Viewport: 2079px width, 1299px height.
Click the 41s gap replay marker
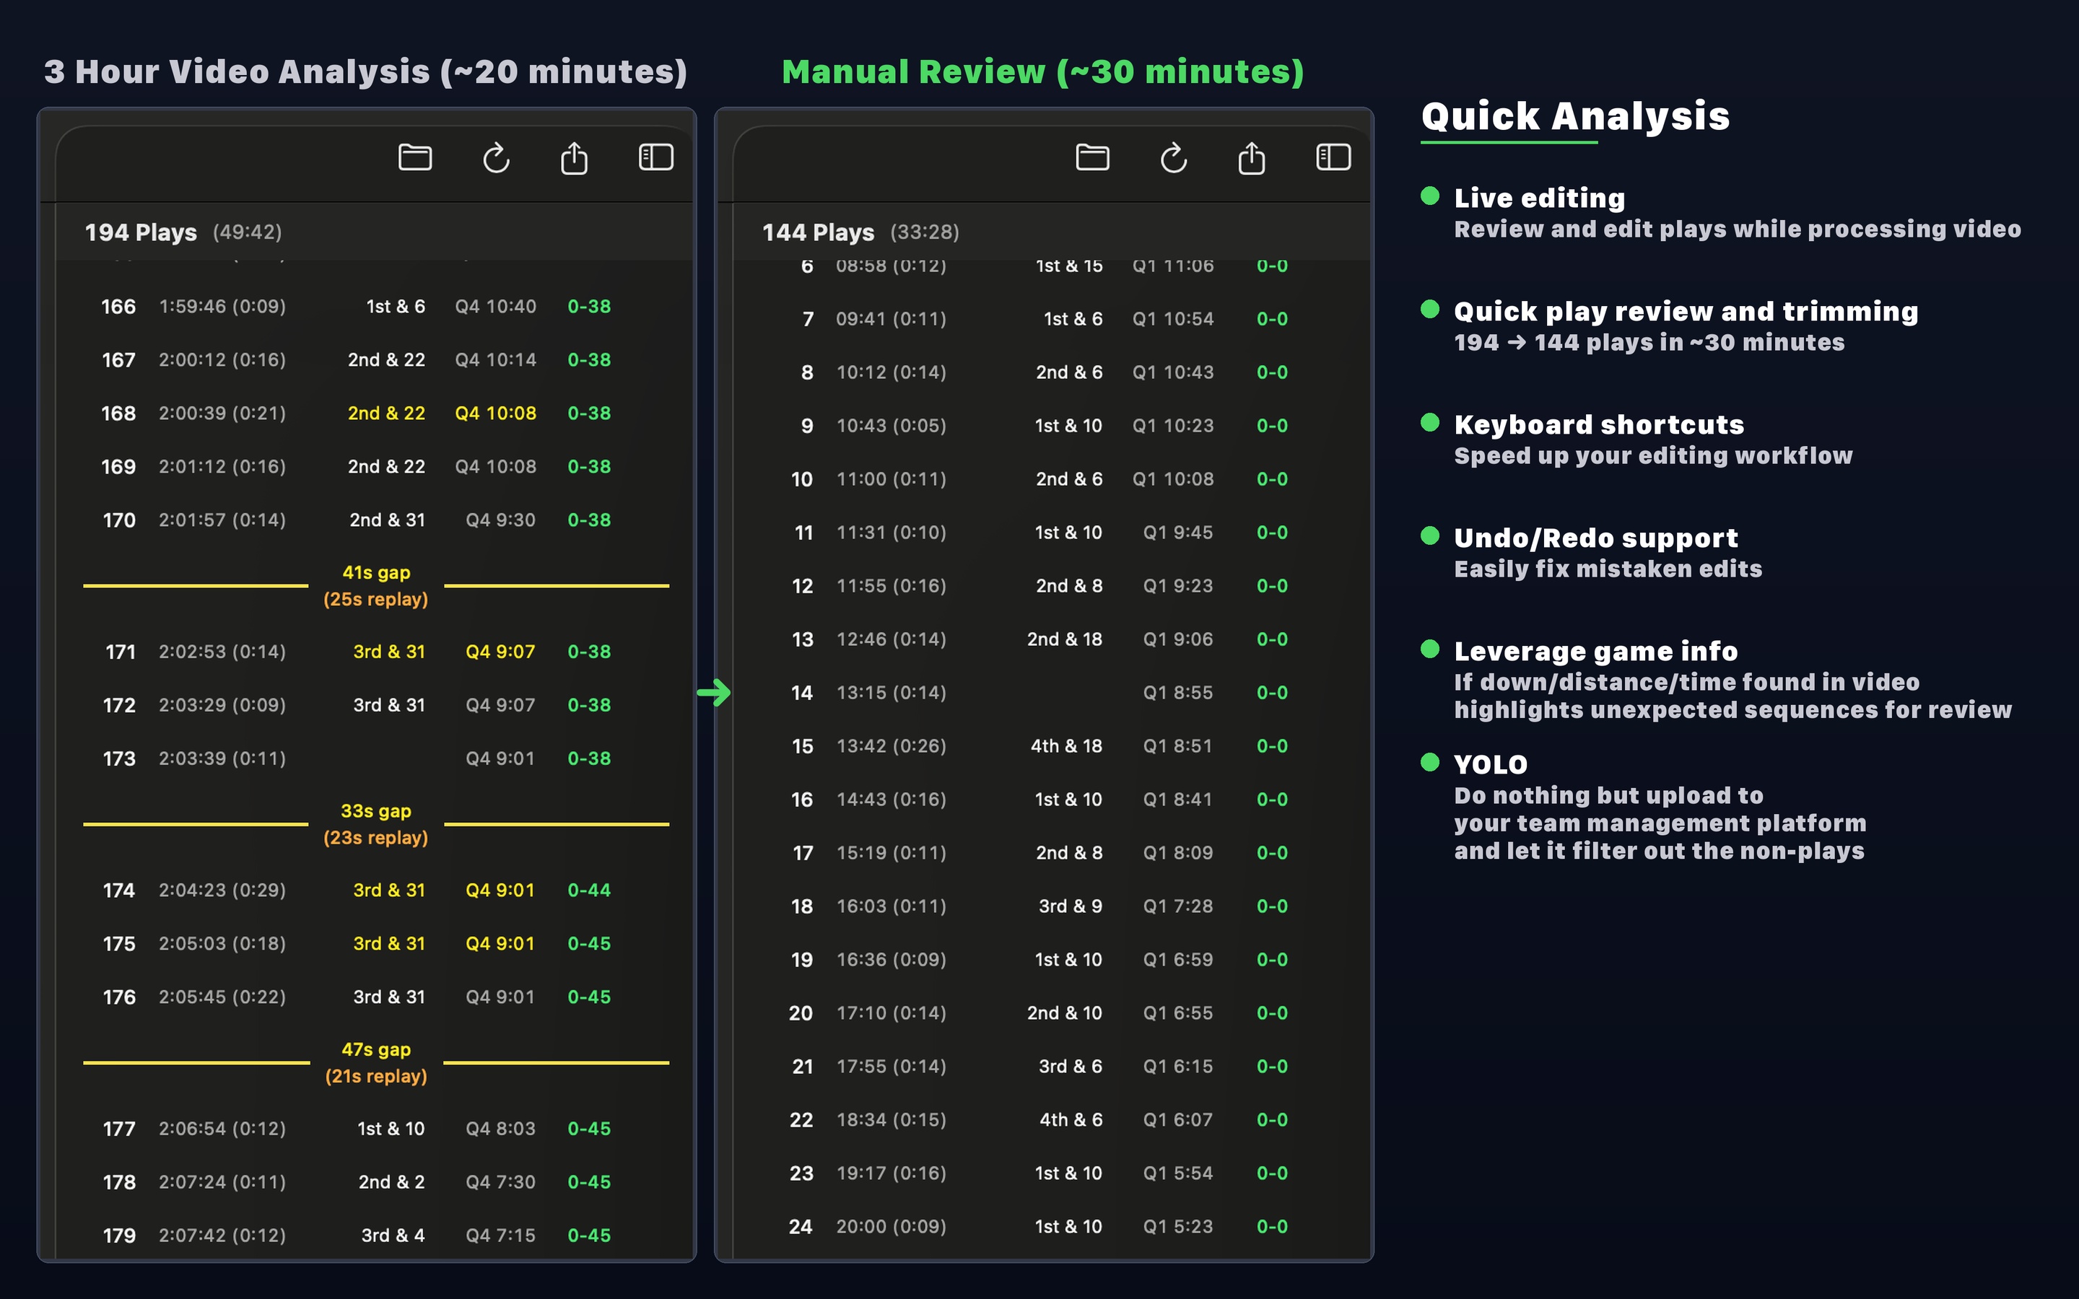click(375, 586)
